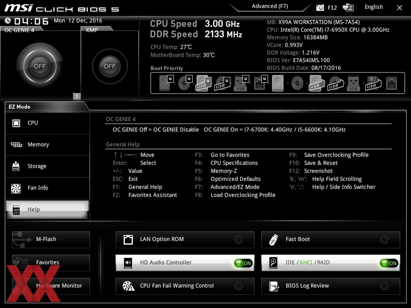Screen dimensions: 411x308
Task: Close the BIOS with the X button
Action: click(x=399, y=8)
